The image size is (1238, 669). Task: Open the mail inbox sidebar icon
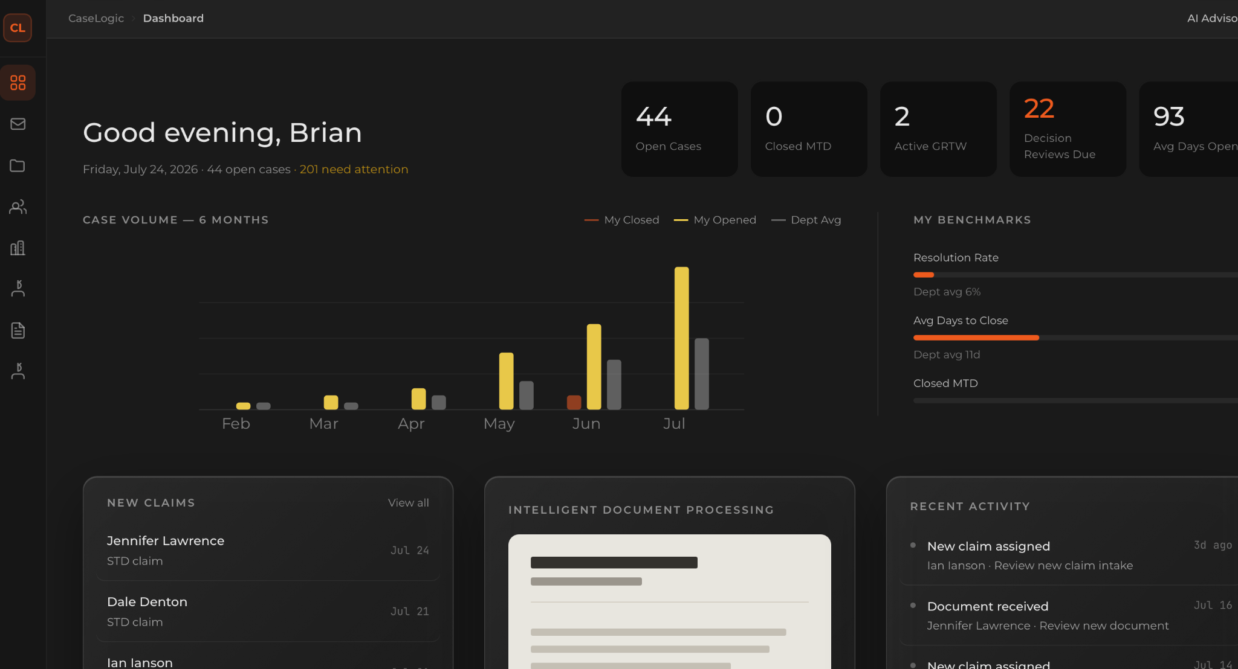(x=18, y=124)
